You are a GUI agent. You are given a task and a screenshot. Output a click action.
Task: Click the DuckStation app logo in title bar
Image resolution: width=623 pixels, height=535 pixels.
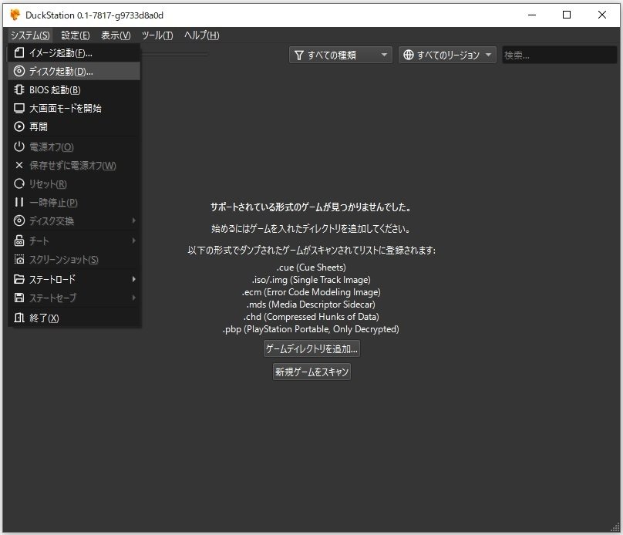click(15, 15)
